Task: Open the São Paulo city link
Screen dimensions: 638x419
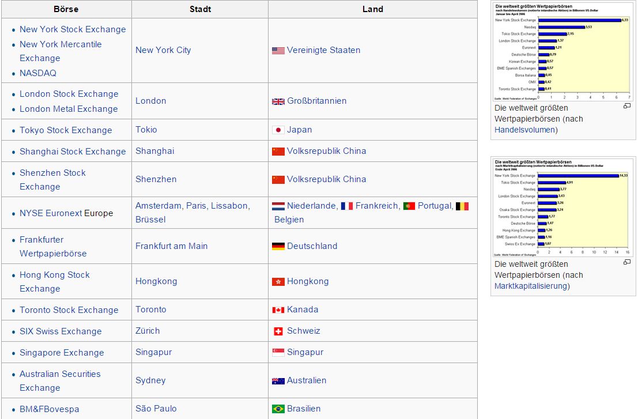Action: click(156, 409)
